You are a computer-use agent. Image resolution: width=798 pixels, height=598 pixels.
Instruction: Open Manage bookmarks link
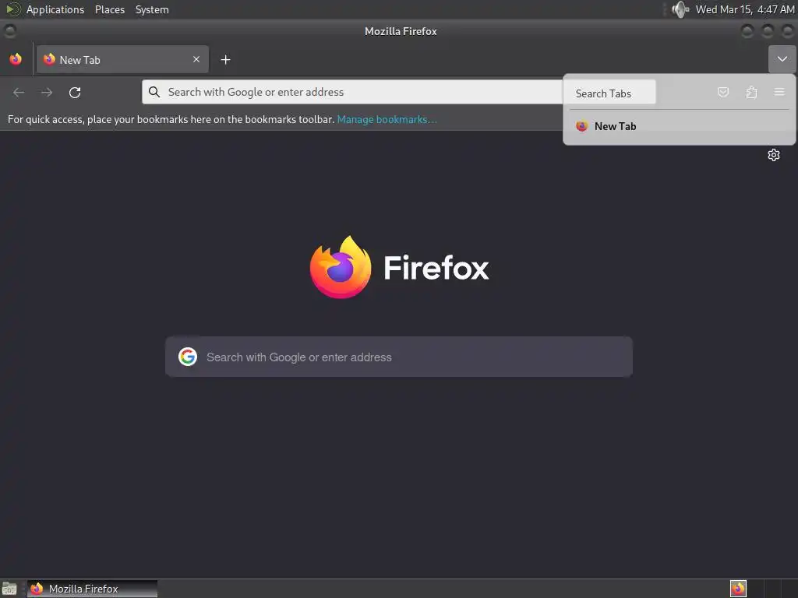[x=387, y=119]
